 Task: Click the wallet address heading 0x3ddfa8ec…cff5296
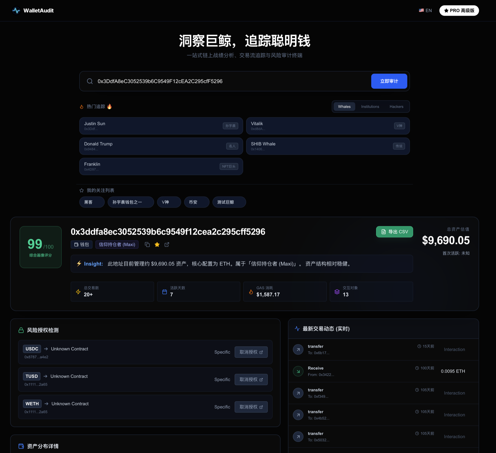168,232
